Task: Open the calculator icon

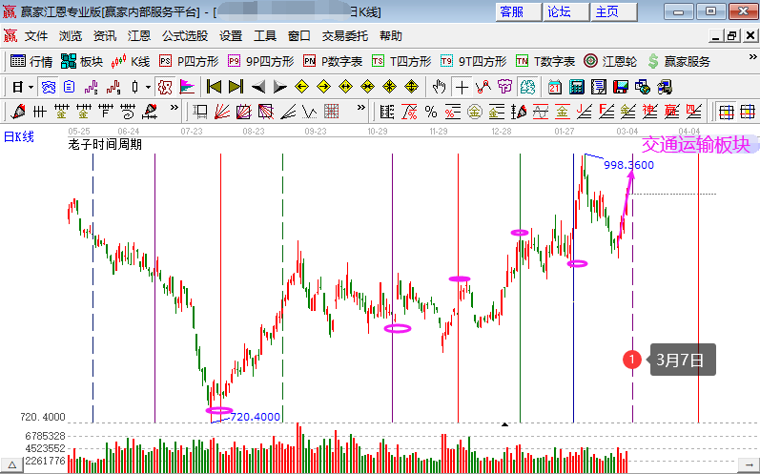Action: click(577, 87)
